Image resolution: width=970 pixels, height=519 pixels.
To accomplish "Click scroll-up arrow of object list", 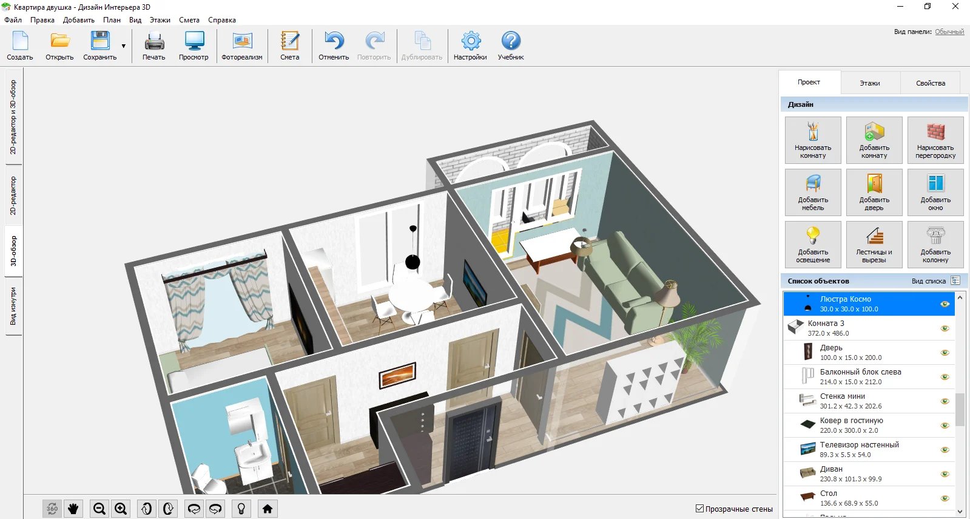I will coord(960,297).
